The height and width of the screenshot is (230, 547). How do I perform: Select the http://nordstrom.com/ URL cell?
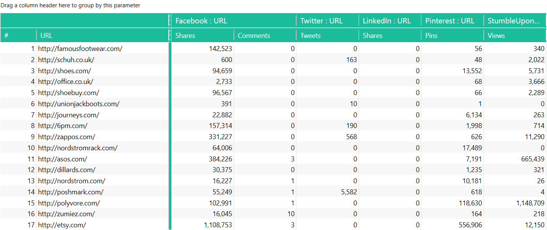[102, 181]
